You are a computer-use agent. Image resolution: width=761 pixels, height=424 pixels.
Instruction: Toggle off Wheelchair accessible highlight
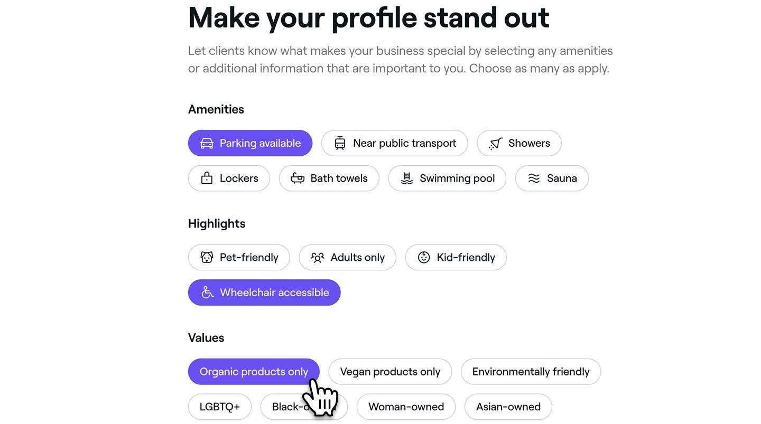pyautogui.click(x=264, y=293)
